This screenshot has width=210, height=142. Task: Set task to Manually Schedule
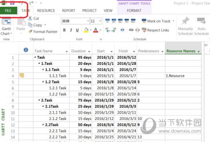[185, 26]
